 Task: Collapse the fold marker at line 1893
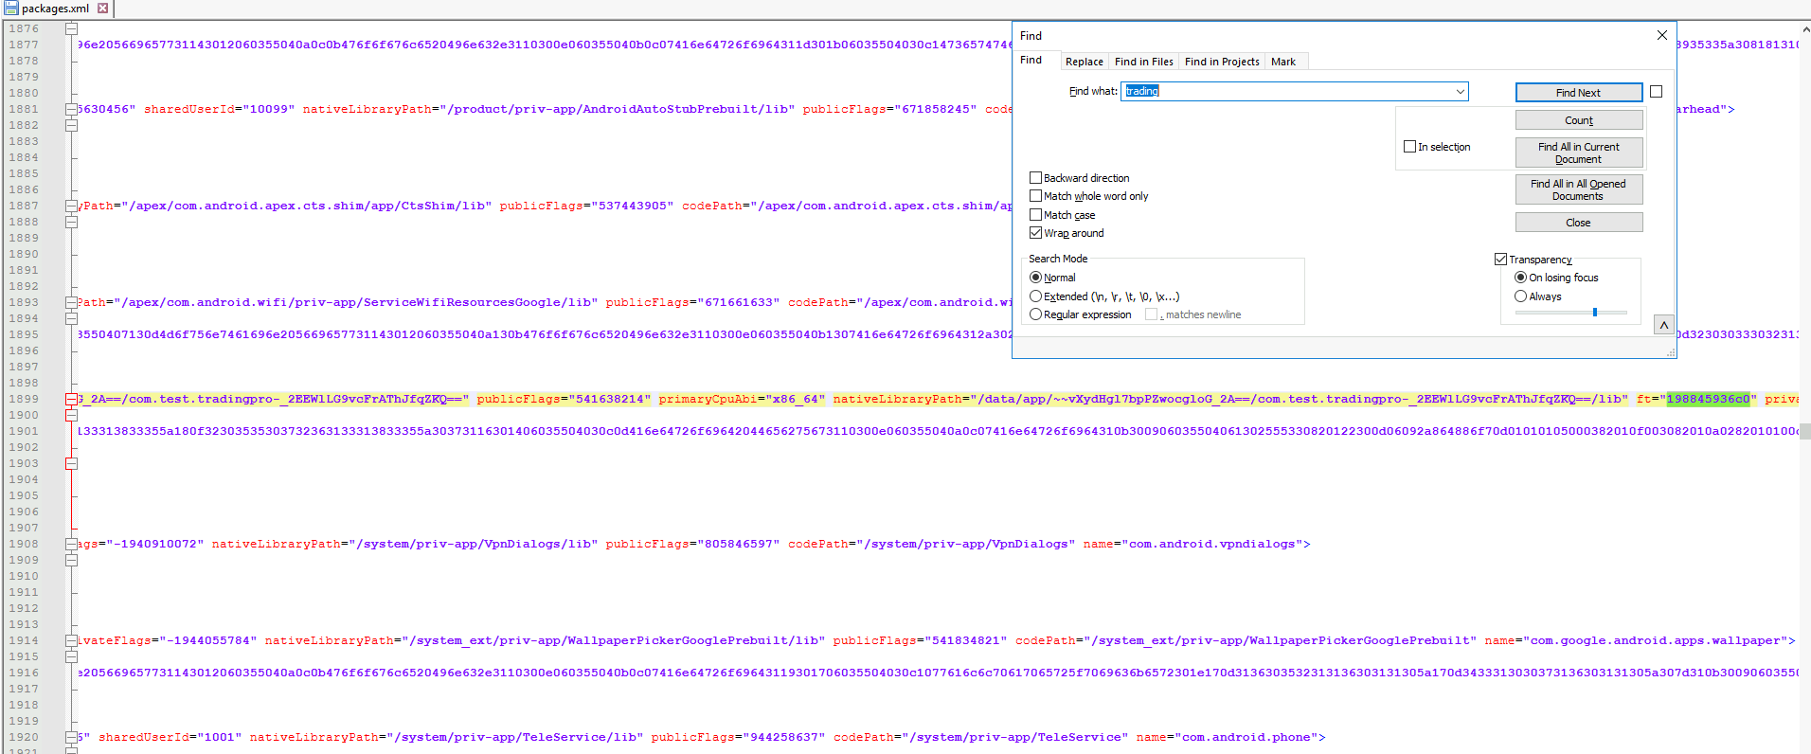[71, 302]
